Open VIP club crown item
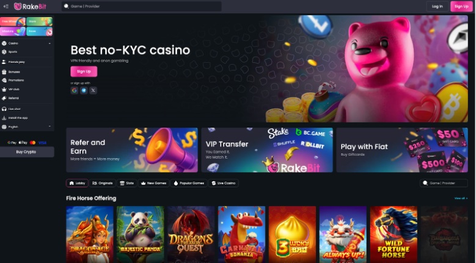 coord(4,89)
